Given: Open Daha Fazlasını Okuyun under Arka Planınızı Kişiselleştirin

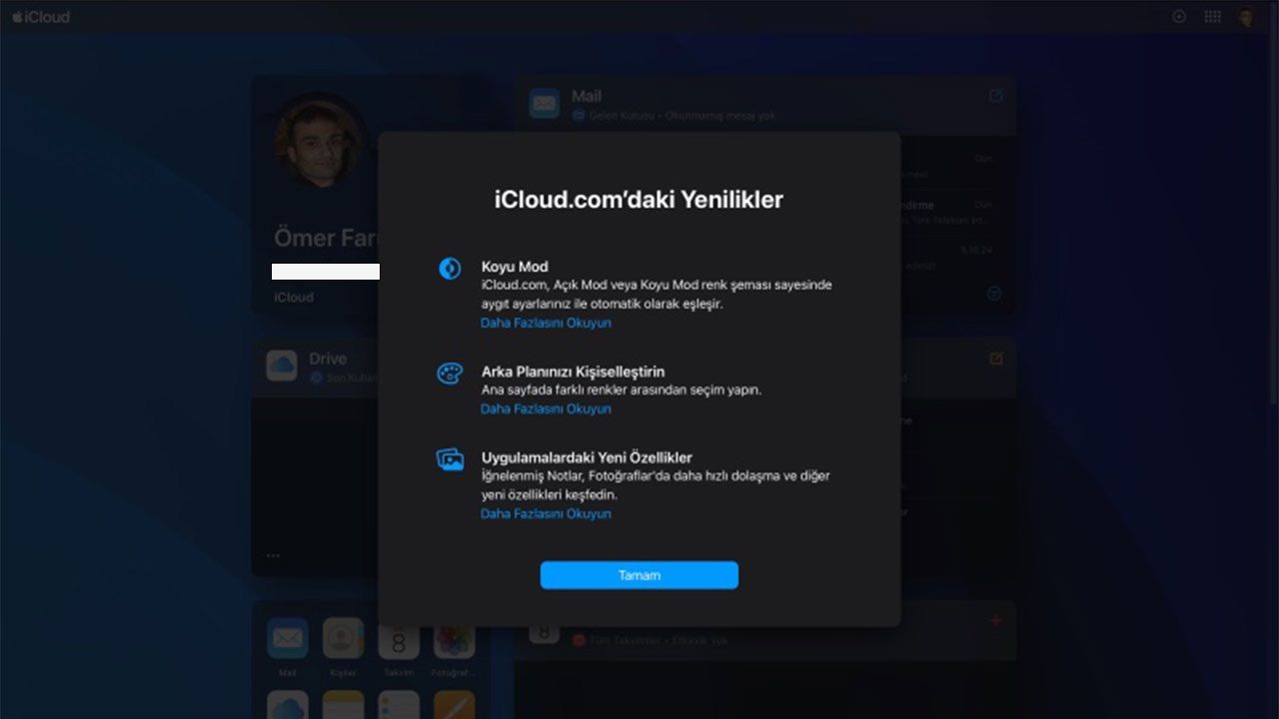Looking at the screenshot, I should coord(546,408).
